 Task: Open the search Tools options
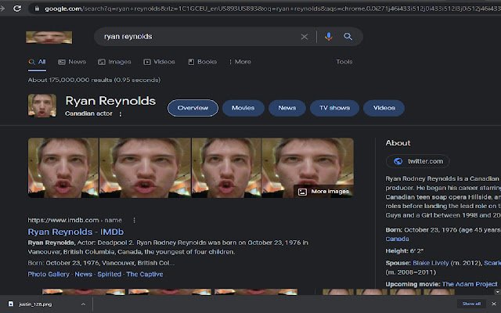(x=344, y=62)
